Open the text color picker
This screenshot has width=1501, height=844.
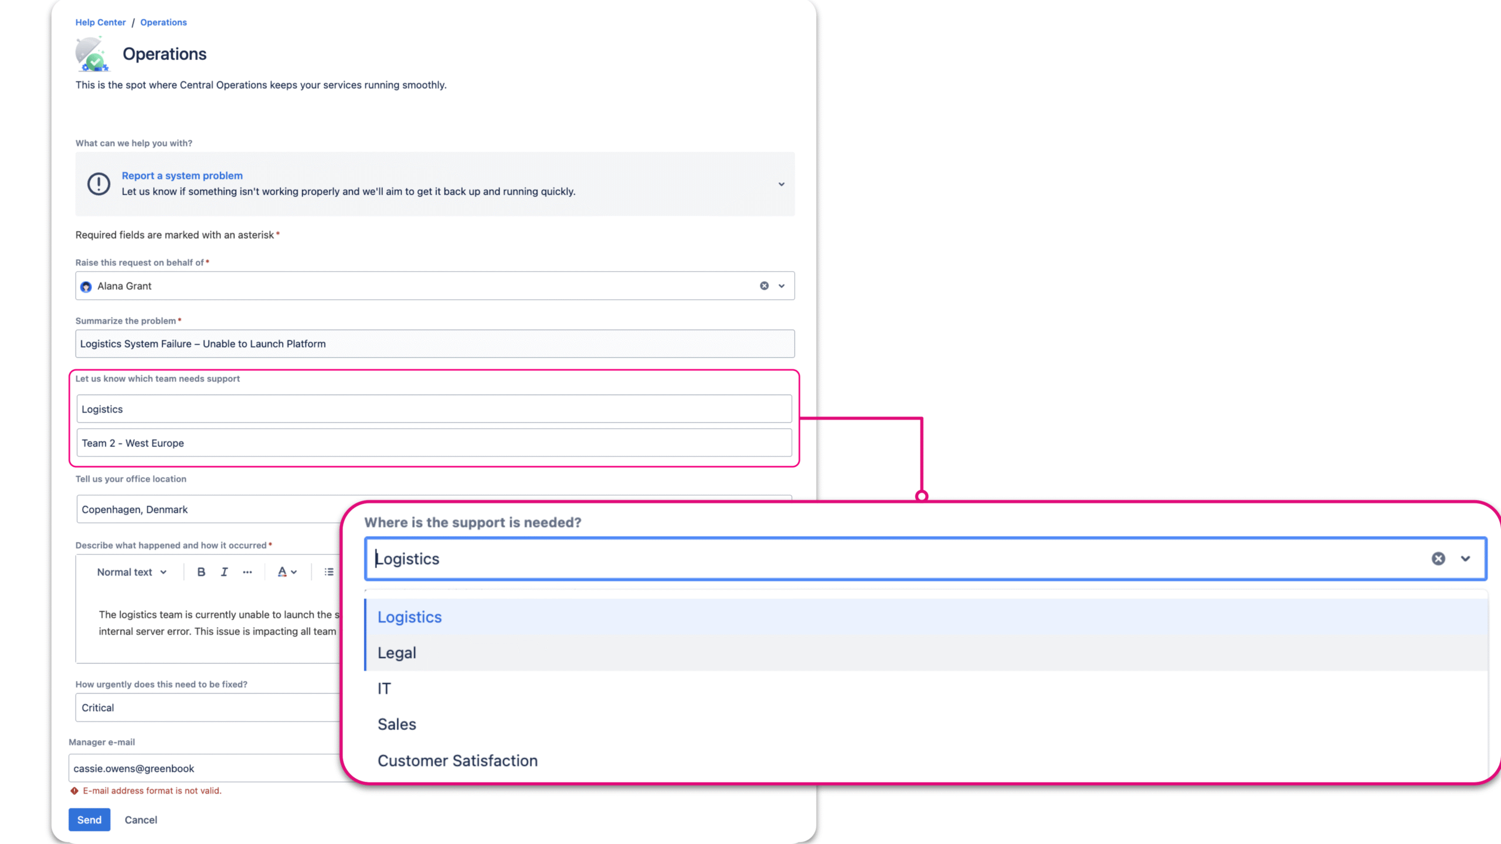[x=287, y=572]
